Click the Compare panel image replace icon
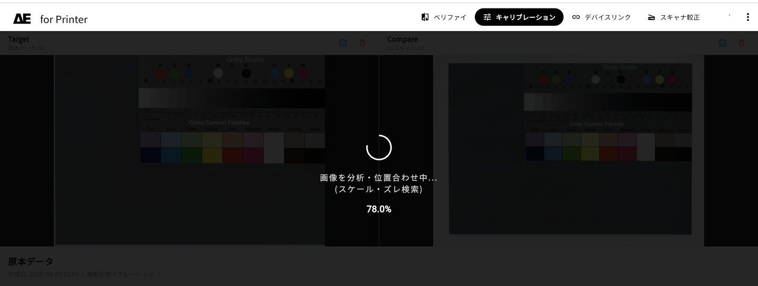The height and width of the screenshot is (286, 758). [x=722, y=43]
